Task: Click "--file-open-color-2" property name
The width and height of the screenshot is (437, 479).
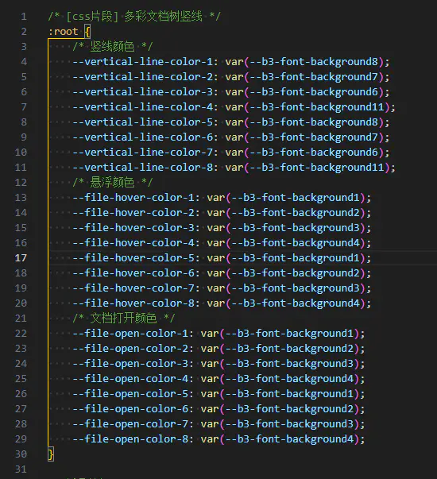Action: (x=130, y=348)
